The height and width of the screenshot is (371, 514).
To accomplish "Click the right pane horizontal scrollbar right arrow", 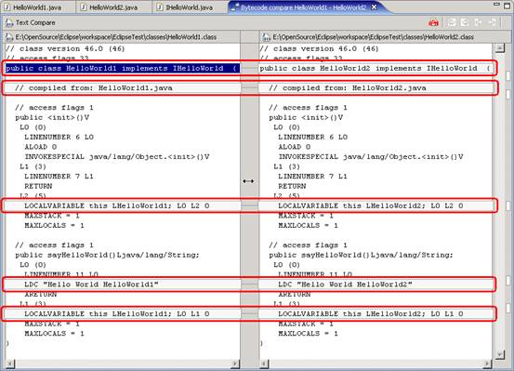I will click(487, 364).
